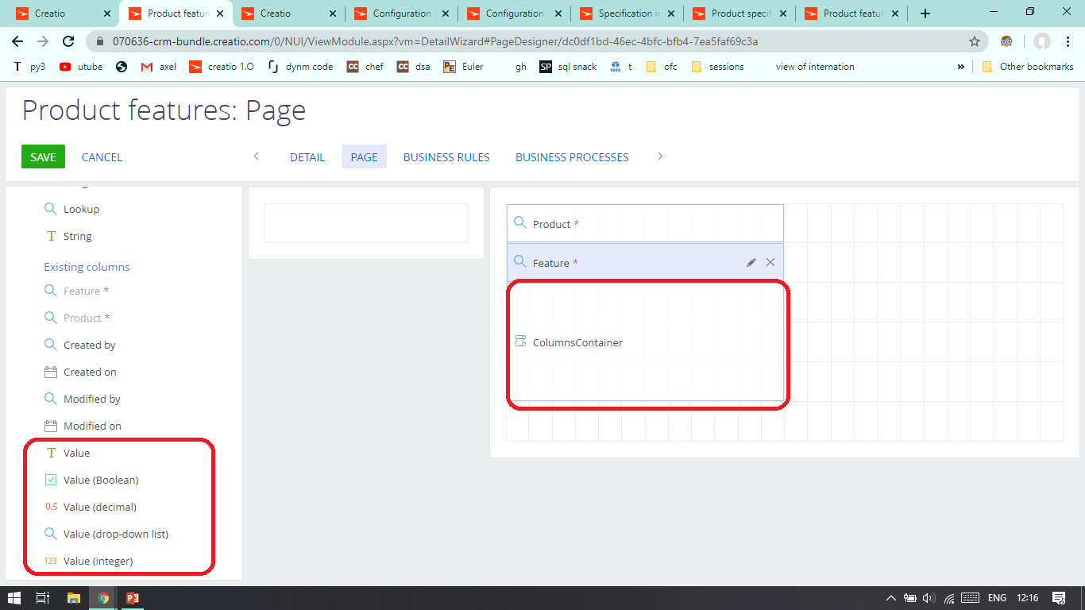Viewport: 1085px width, 610px height.
Task: Click the pencil edit icon on Feature field
Action: click(x=751, y=262)
